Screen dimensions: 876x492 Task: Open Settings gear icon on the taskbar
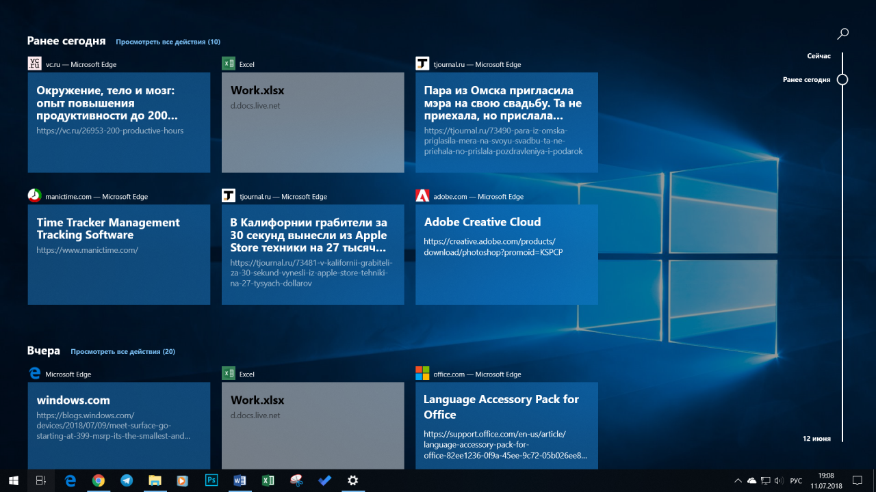pos(352,480)
